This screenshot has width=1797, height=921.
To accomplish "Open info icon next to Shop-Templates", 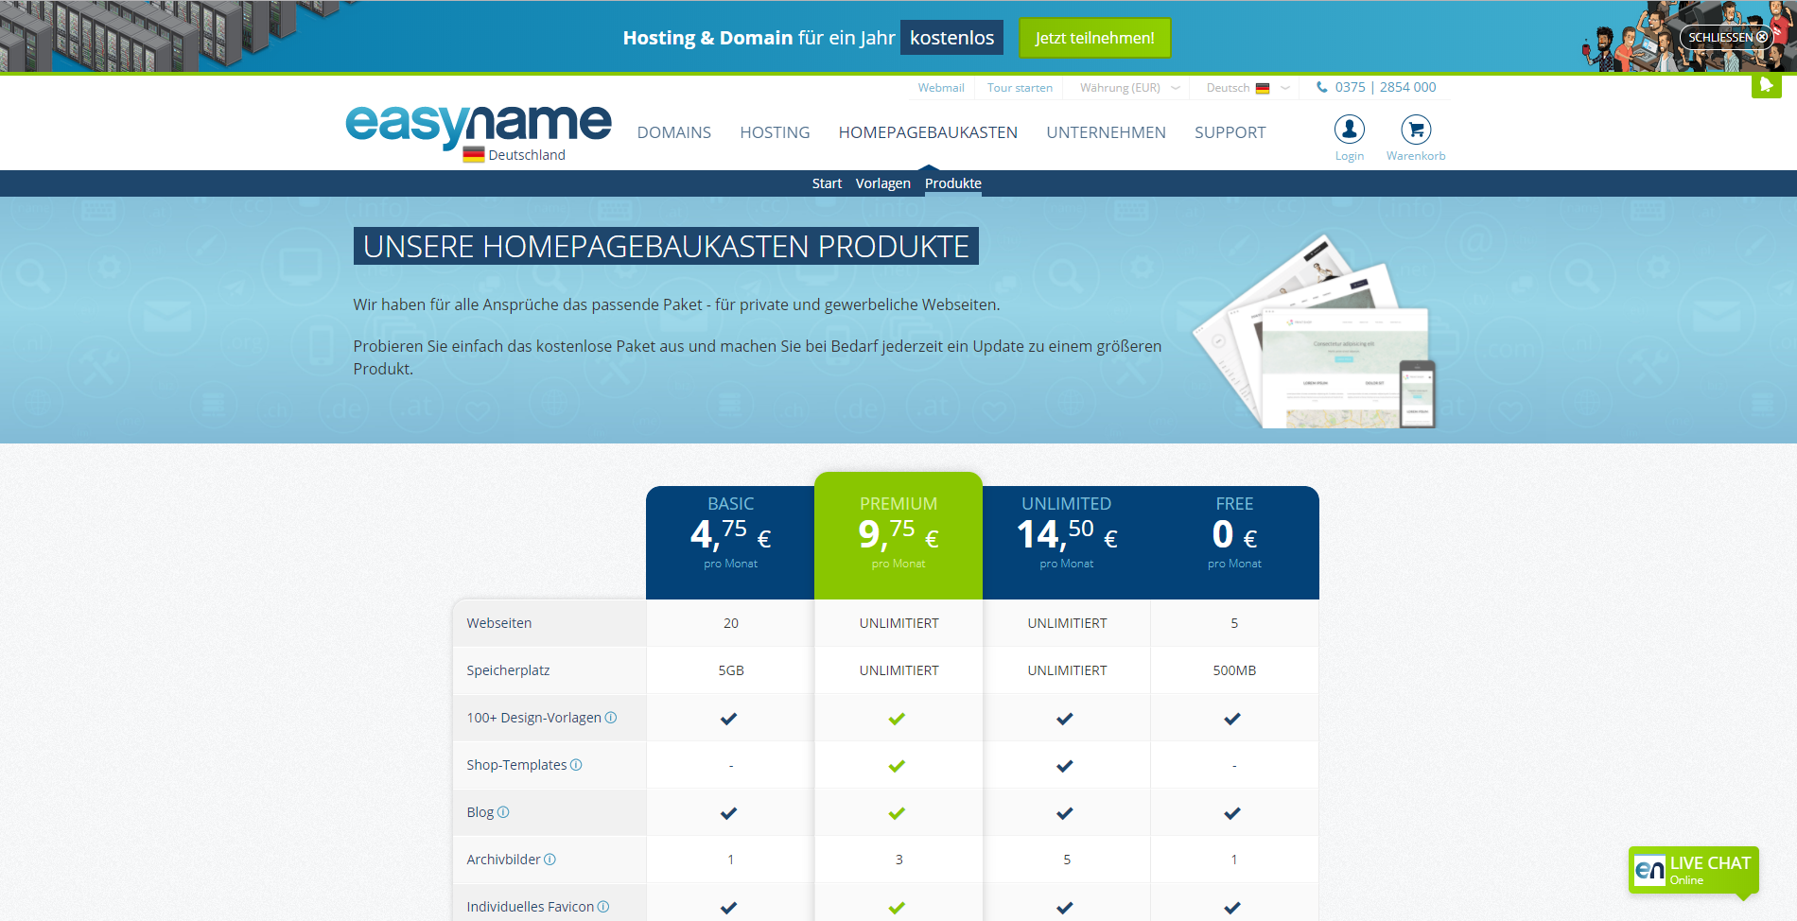I will (576, 765).
